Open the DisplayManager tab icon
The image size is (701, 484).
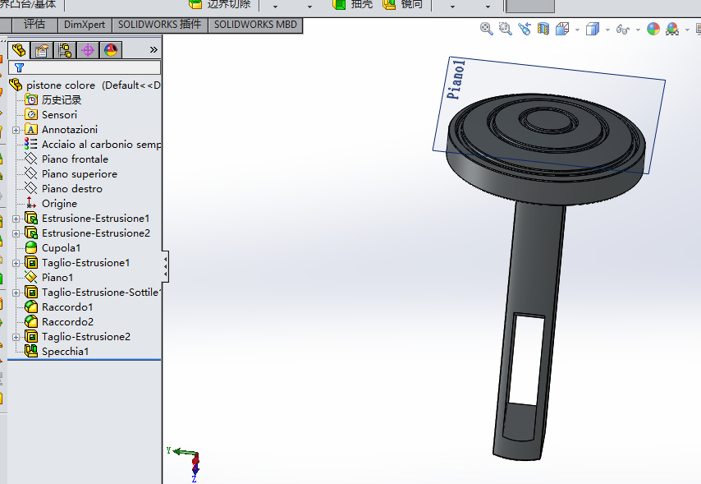111,50
